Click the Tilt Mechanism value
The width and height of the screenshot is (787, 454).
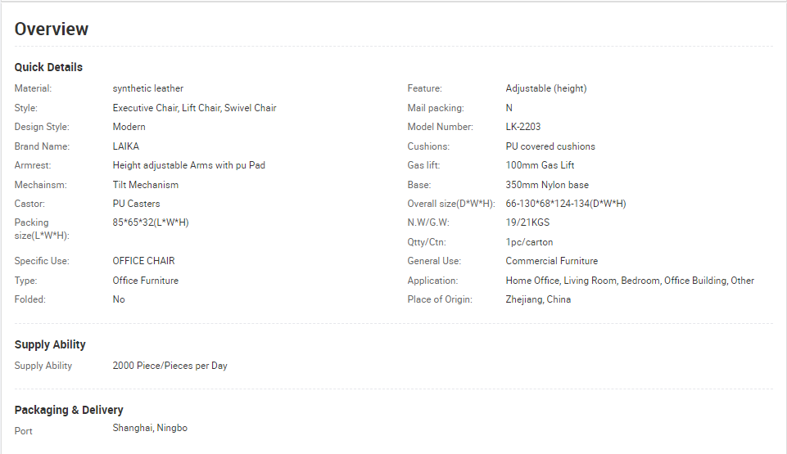(146, 185)
